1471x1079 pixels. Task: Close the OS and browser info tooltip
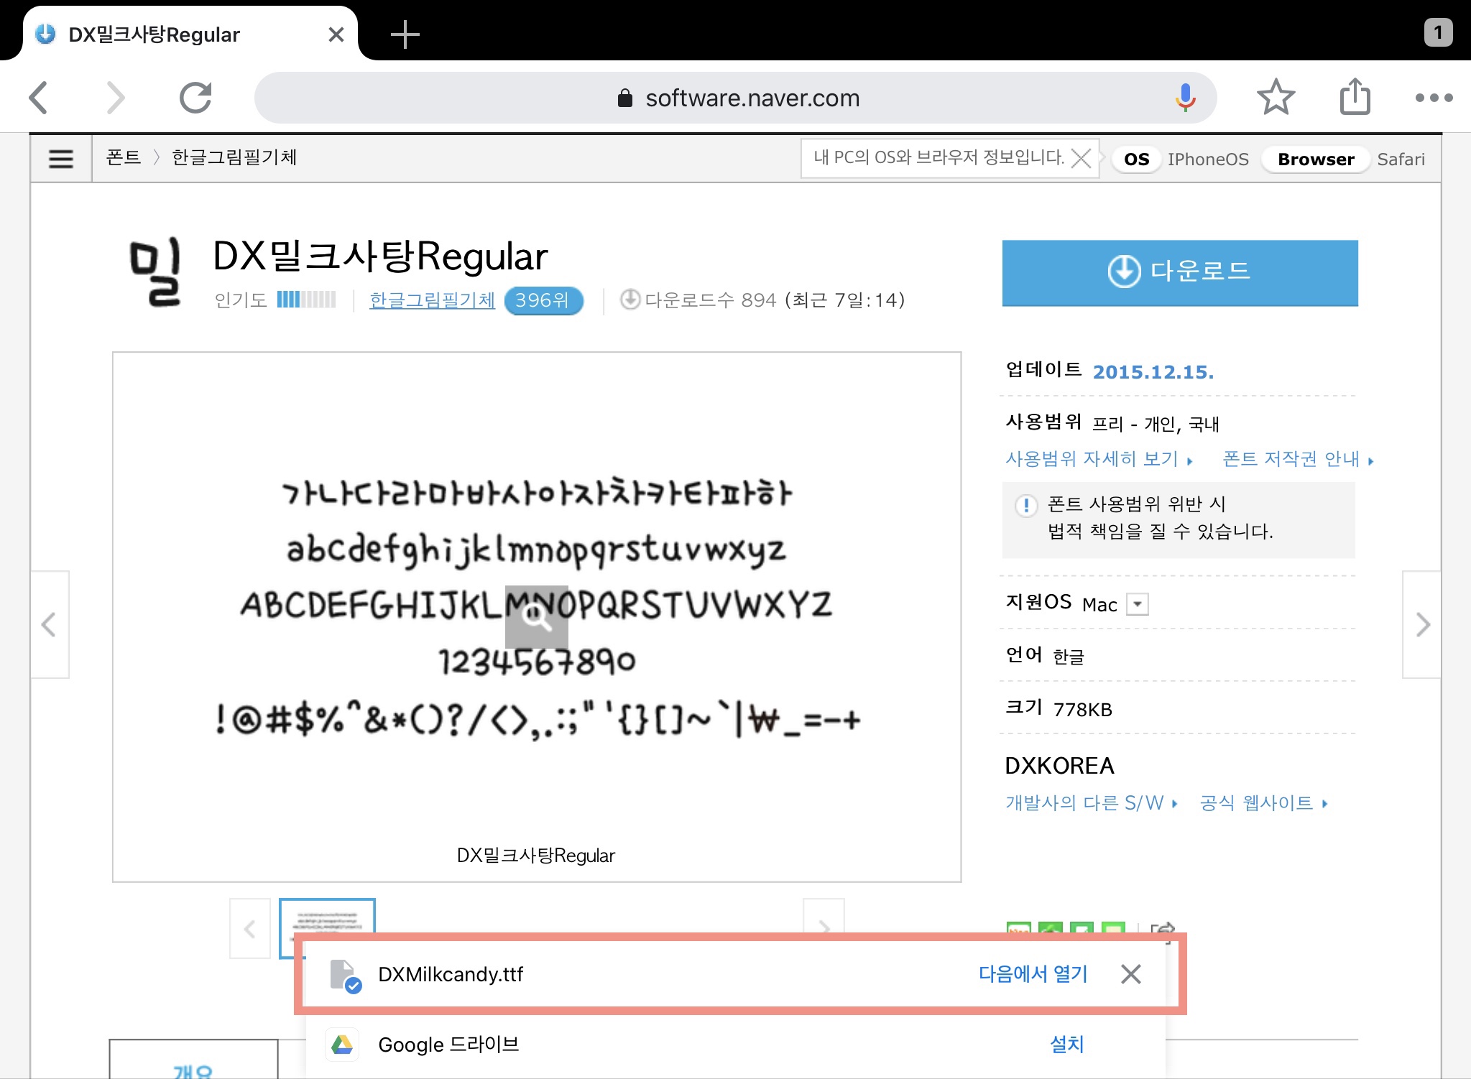tap(1081, 158)
